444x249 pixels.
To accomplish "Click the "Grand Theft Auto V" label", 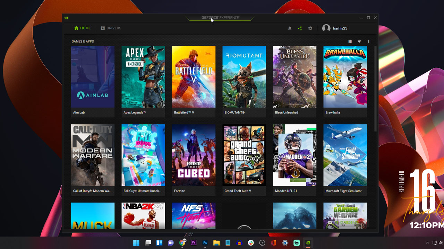I will [238, 191].
